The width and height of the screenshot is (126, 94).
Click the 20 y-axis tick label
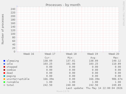[14, 48]
